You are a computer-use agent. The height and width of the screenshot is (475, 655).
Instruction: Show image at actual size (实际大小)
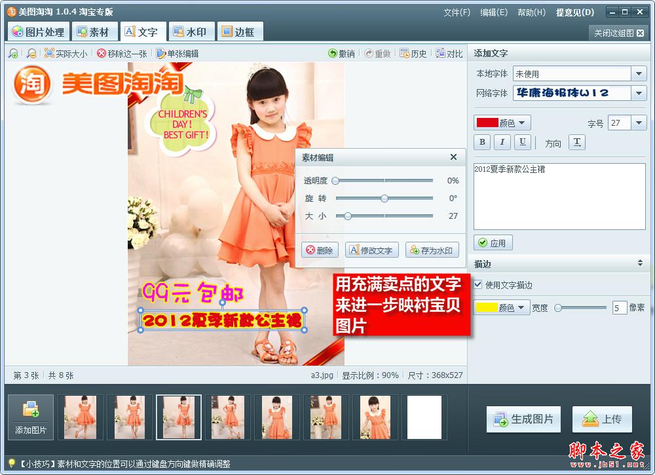pyautogui.click(x=66, y=54)
